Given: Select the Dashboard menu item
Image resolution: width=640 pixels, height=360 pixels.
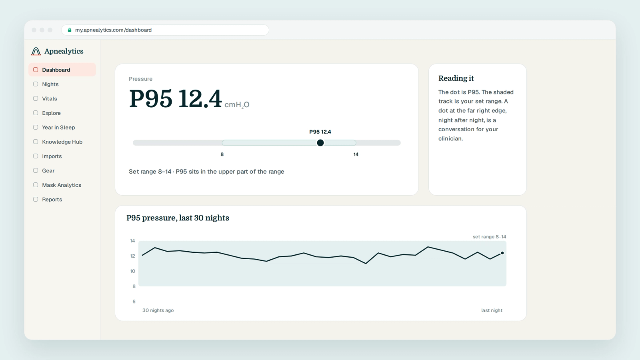Looking at the screenshot, I should click(62, 70).
